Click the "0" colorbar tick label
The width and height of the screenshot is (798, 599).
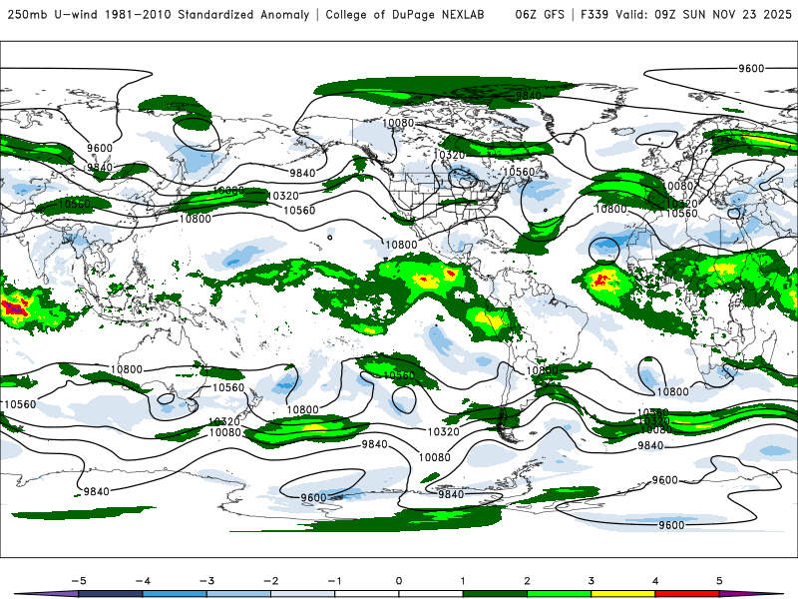click(399, 581)
